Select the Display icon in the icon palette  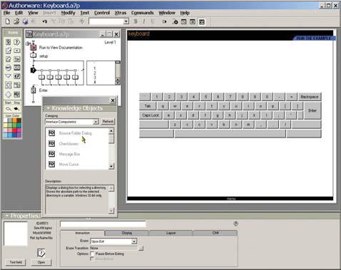9,42
